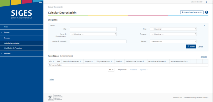This screenshot has width=213, height=102.
Task: Sort by Proyecto column sort icon
Action: click(92, 62)
